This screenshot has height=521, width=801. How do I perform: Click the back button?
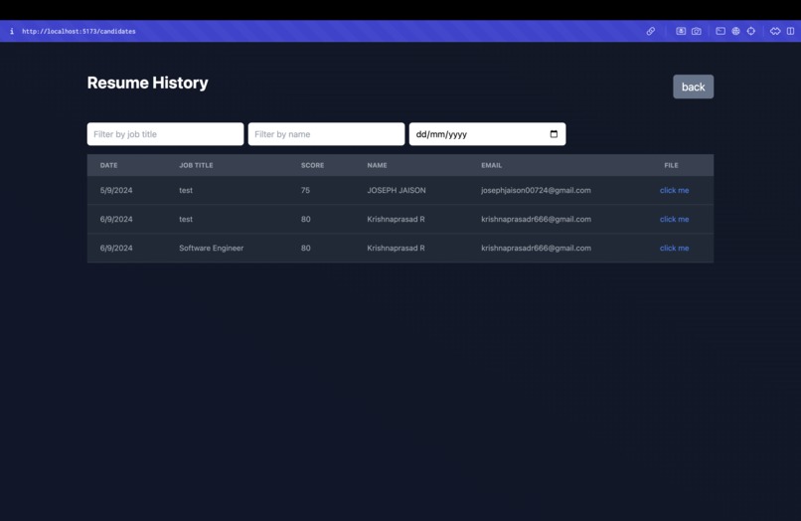[x=694, y=87]
